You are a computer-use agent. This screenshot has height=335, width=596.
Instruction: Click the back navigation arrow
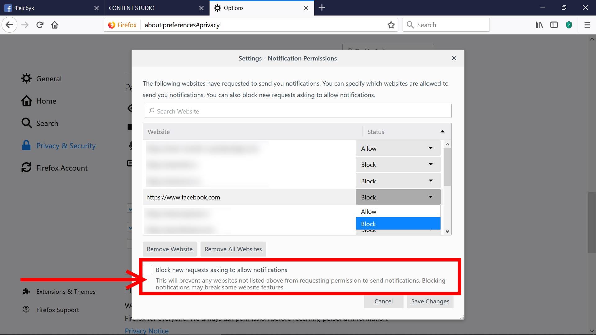coord(10,25)
